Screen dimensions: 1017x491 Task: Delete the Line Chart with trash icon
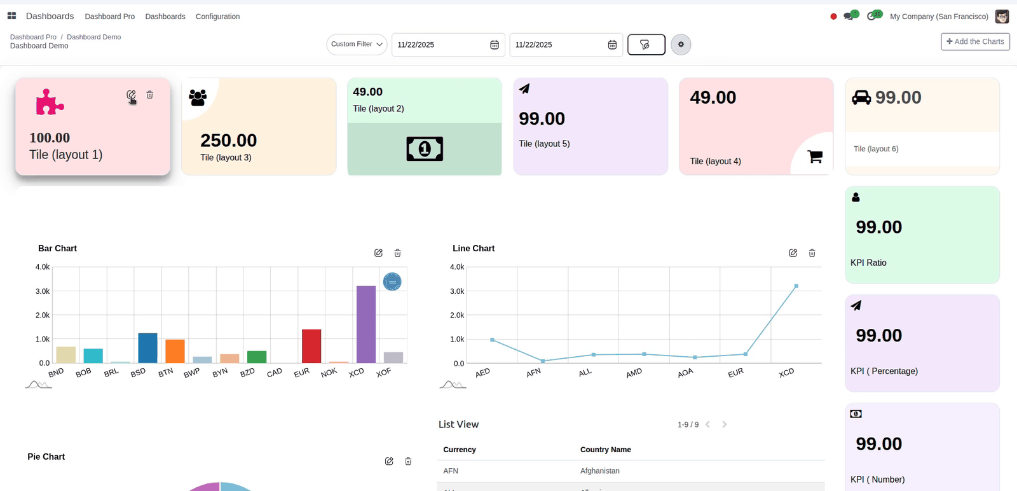[x=812, y=253]
